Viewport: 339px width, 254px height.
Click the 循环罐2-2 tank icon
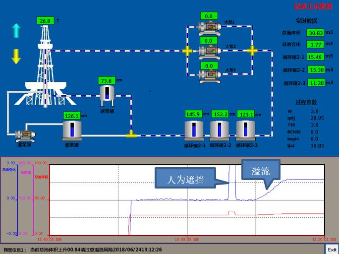[x=220, y=130]
